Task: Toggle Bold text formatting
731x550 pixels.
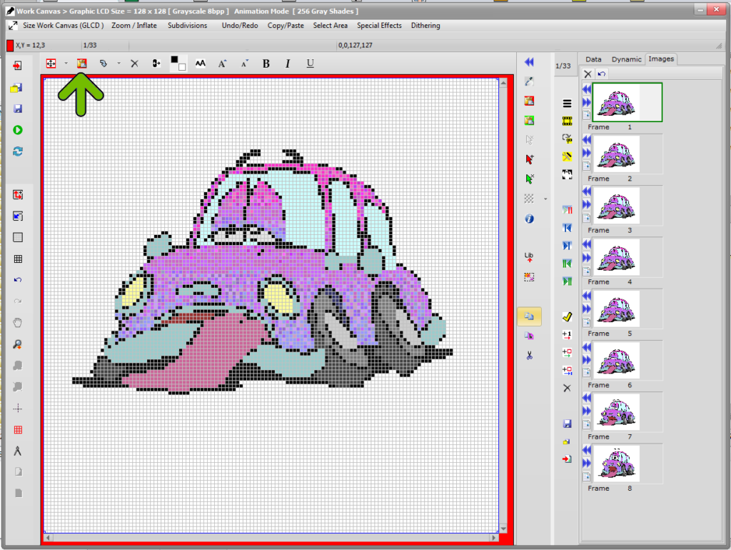Action: 266,63
